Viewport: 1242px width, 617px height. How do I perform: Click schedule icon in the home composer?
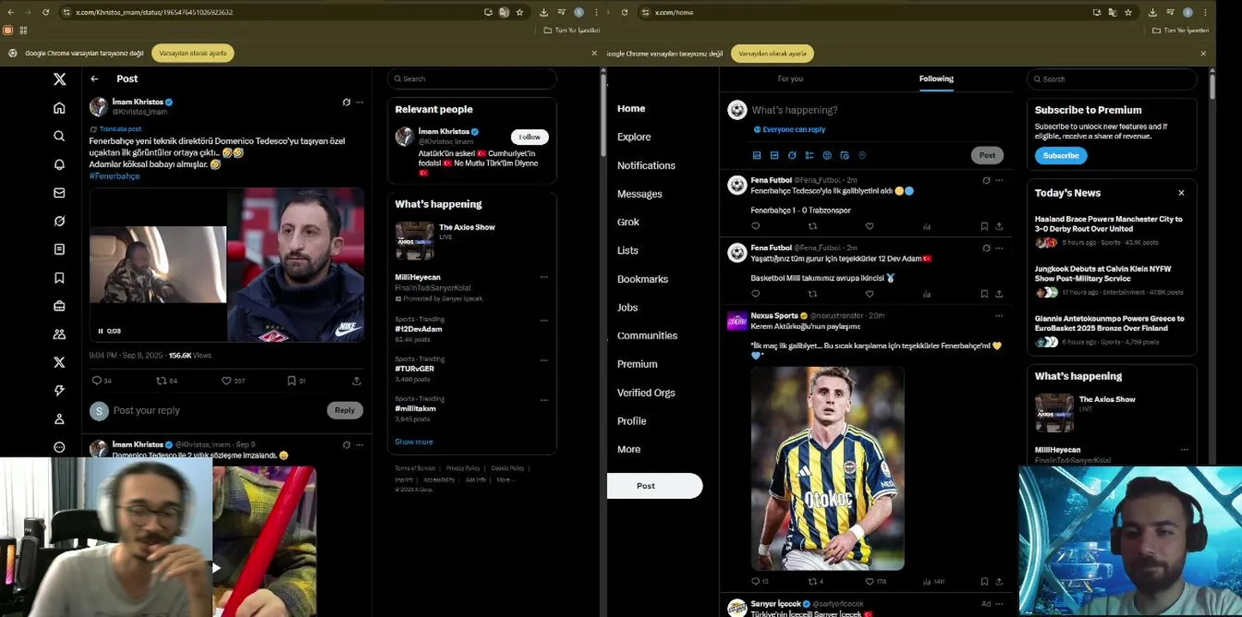coord(845,155)
